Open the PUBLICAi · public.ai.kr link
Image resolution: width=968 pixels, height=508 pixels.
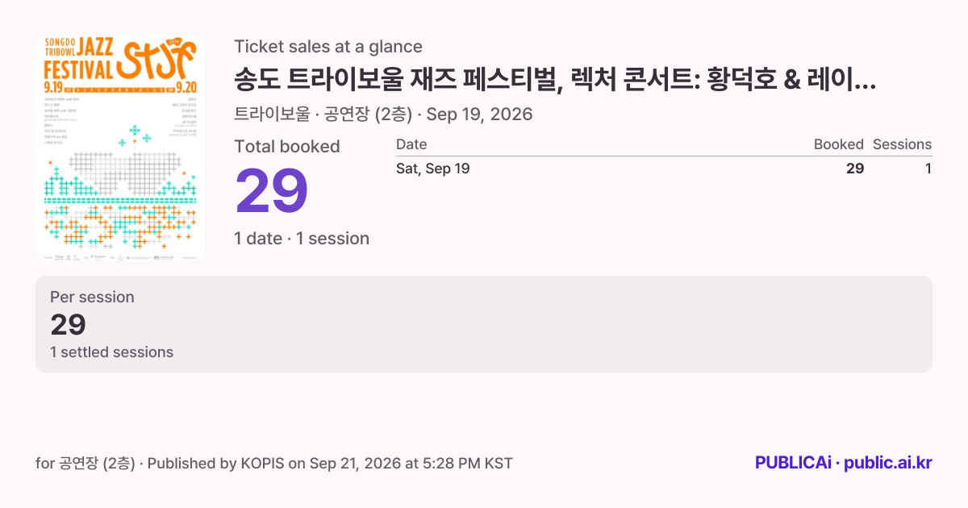click(844, 463)
